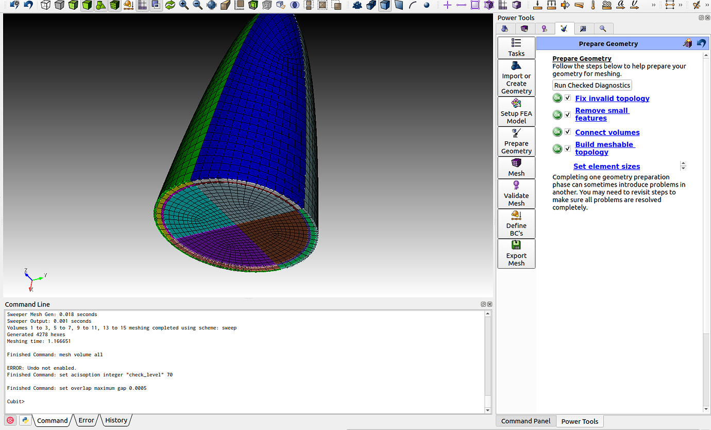711x430 pixels.
Task: Select the Zoom Out tool
Action: coord(197,6)
